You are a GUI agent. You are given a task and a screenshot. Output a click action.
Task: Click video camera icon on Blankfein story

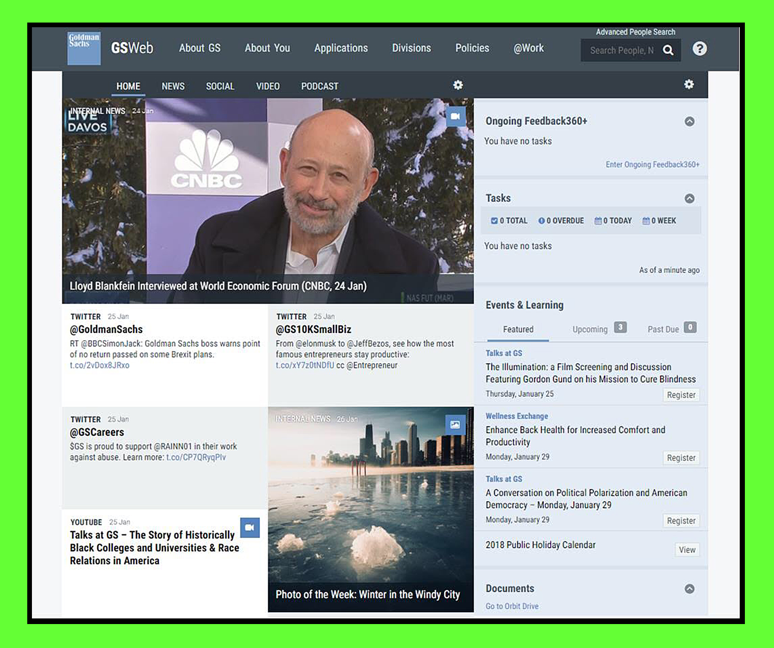[x=455, y=116]
